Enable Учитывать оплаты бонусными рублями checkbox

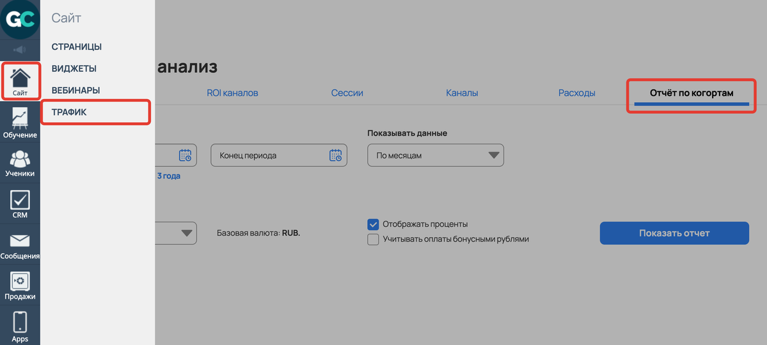pos(373,240)
